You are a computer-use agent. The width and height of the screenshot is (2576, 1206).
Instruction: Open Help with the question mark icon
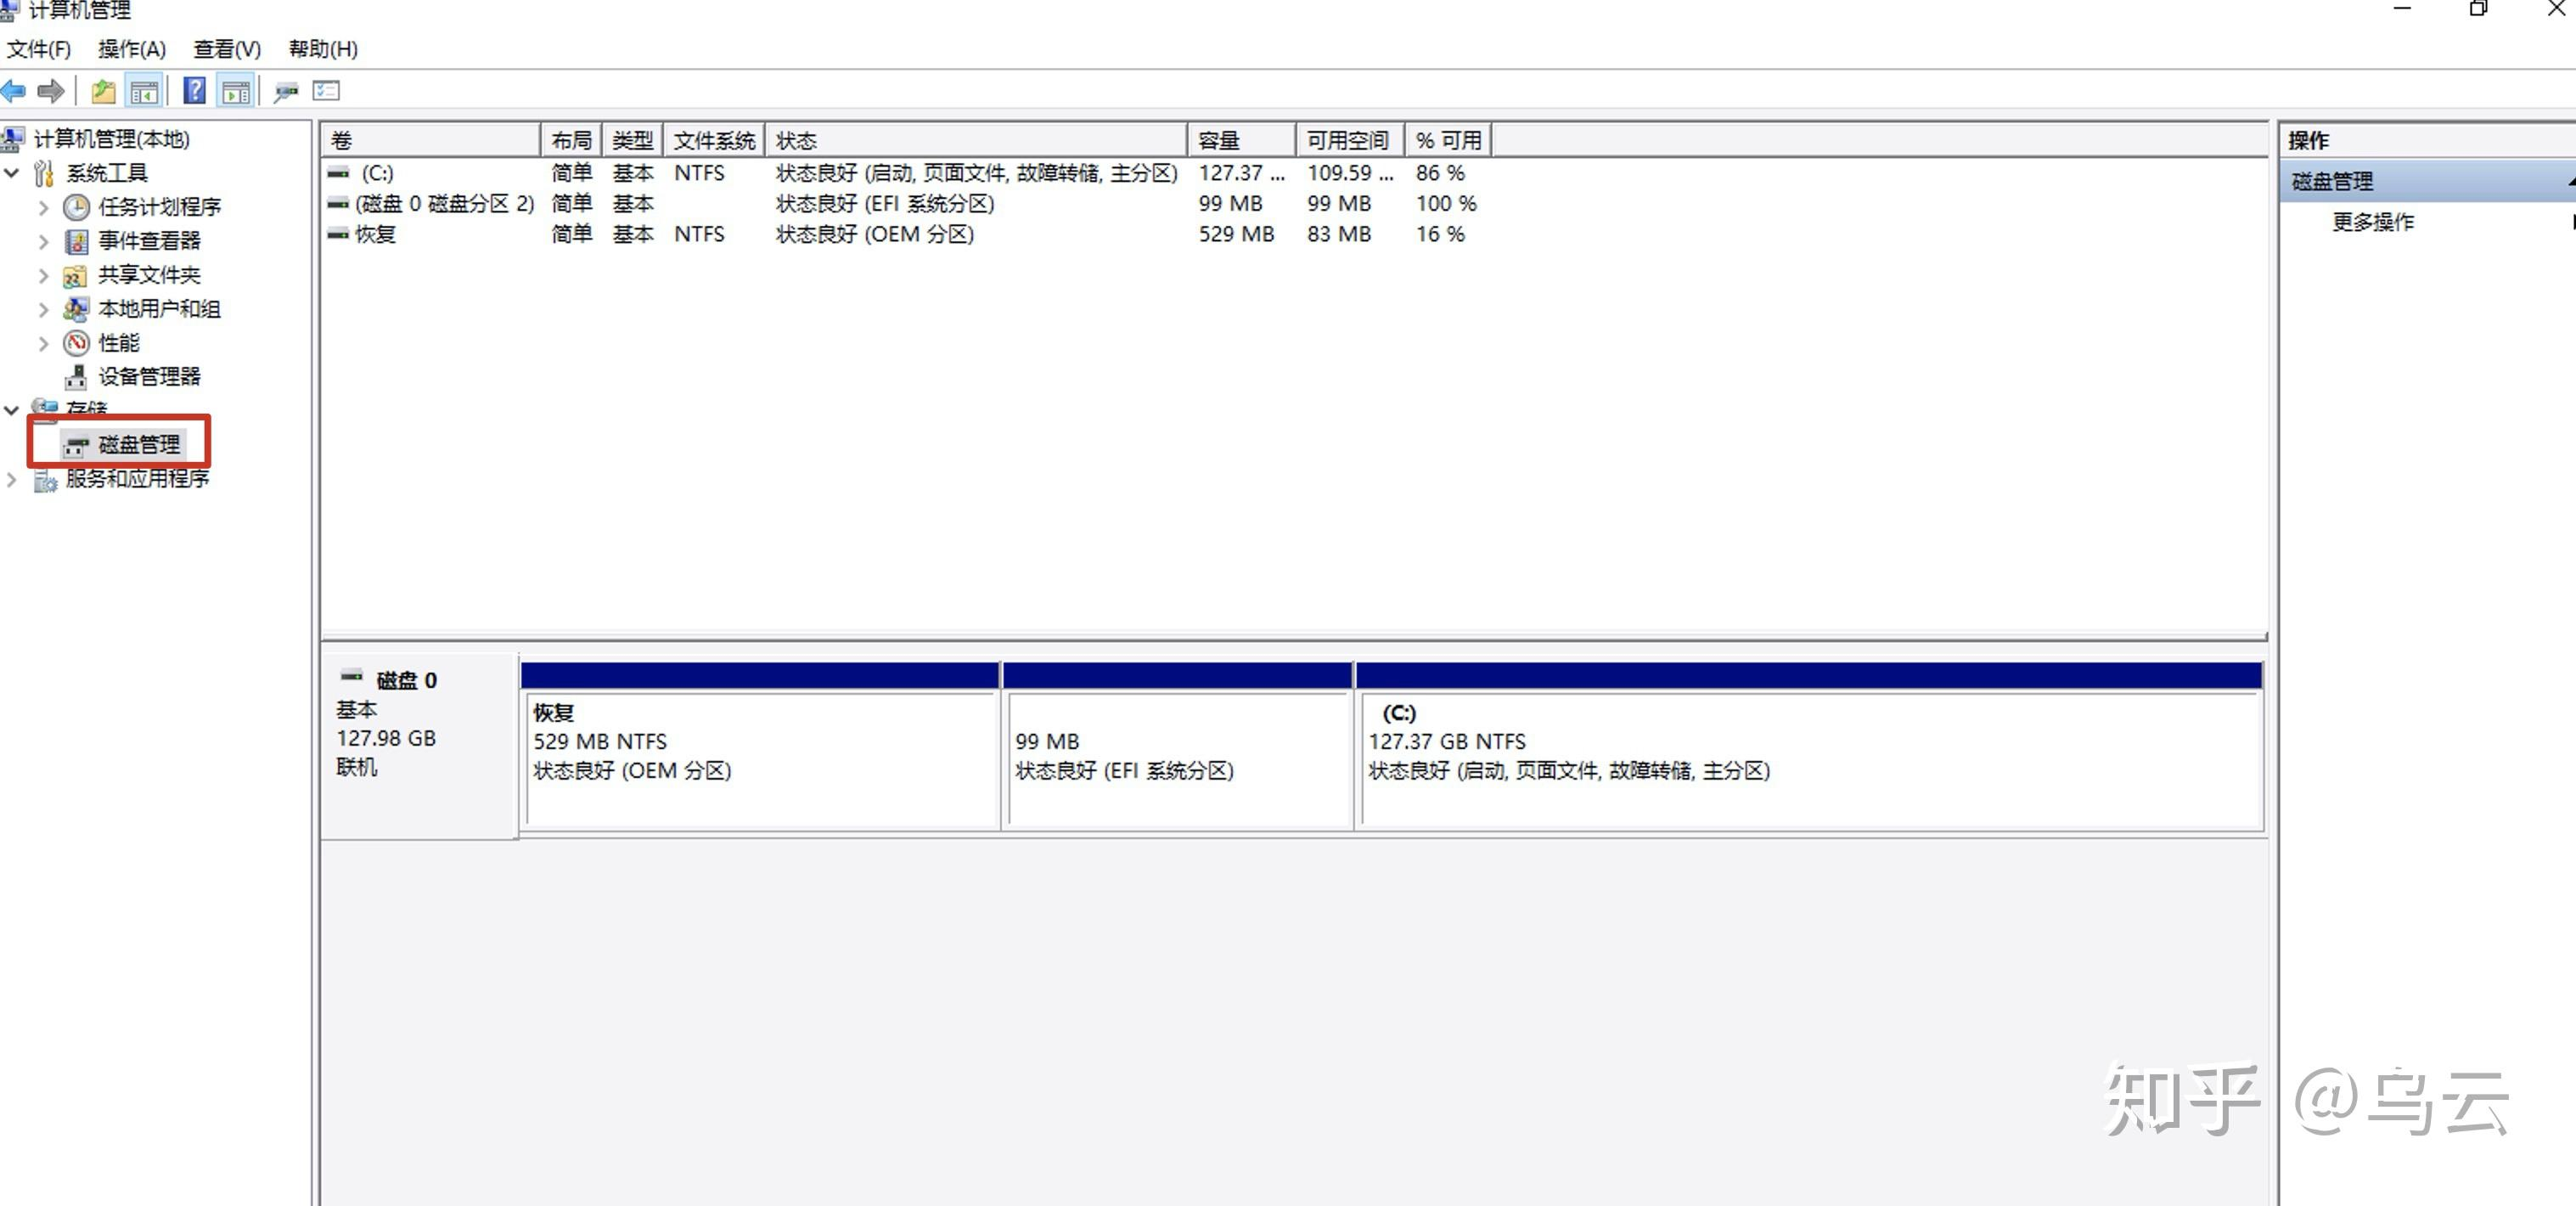pyautogui.click(x=195, y=92)
